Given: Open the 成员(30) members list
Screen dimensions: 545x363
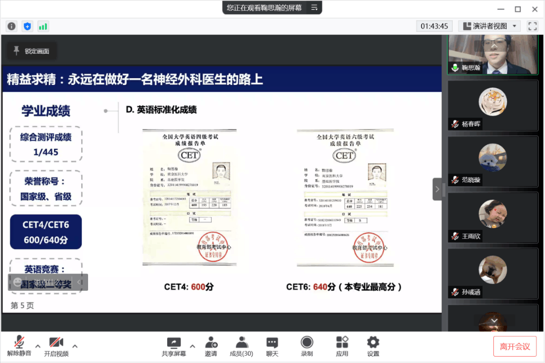Looking at the screenshot, I should click(242, 346).
